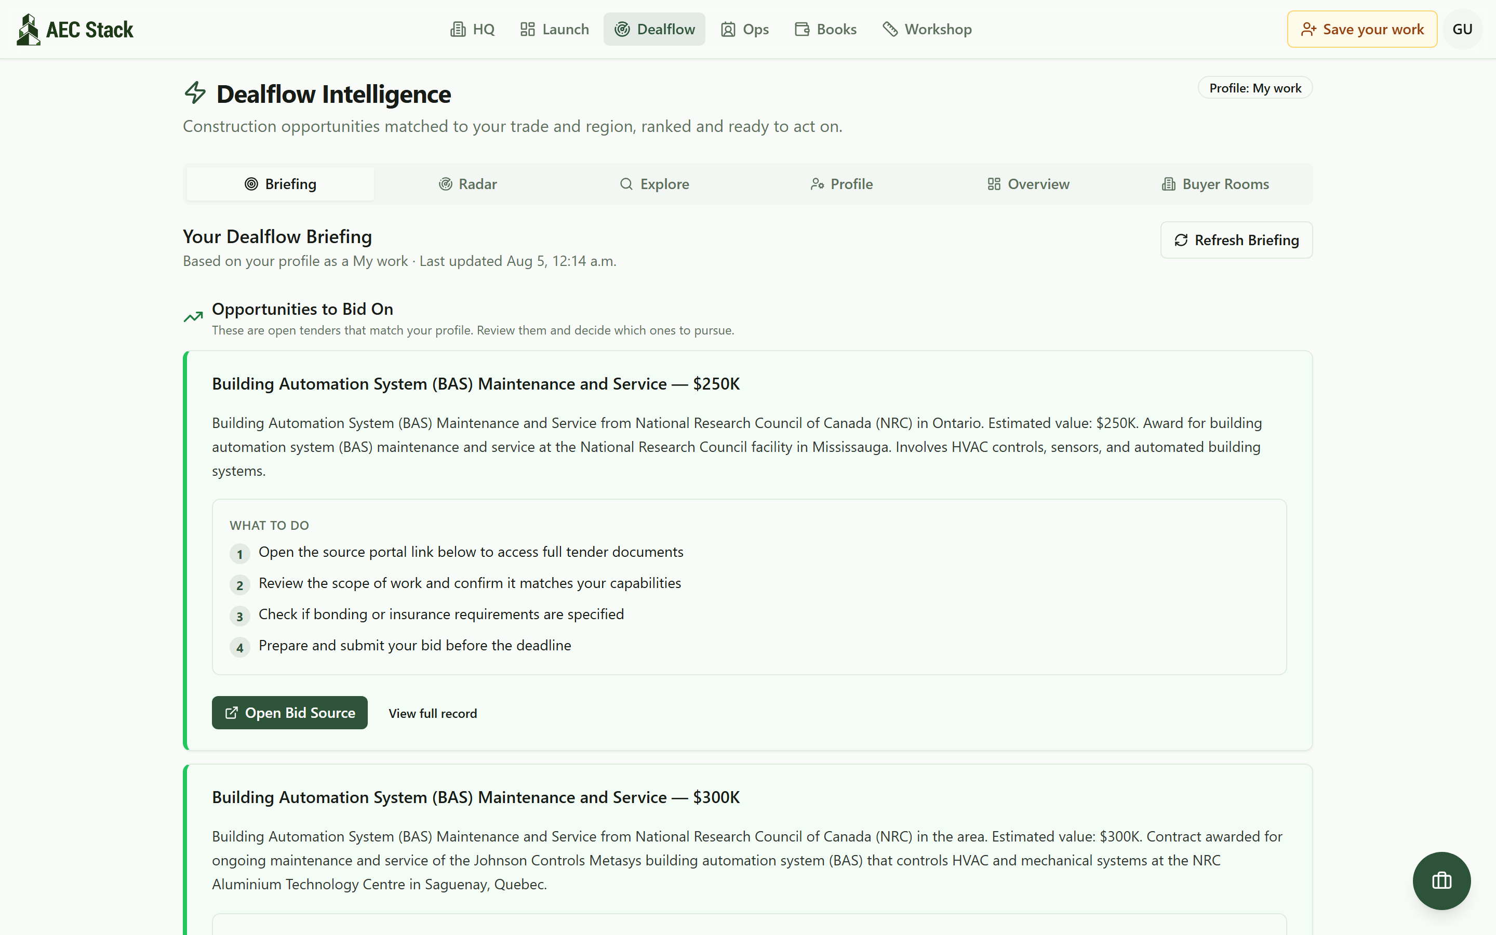
Task: Click the Dealflow radar icon in navbar
Action: tap(622, 29)
